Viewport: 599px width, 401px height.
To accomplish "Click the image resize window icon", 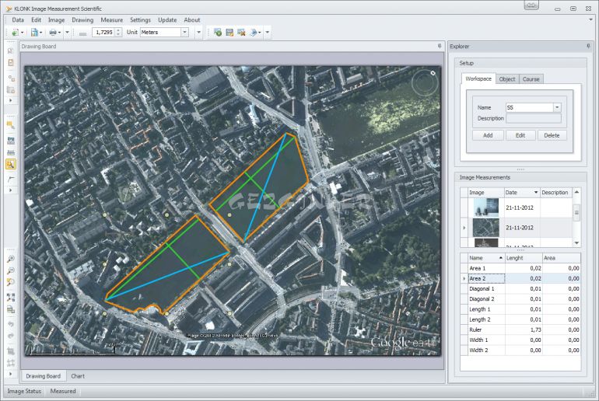I will [x=11, y=309].
